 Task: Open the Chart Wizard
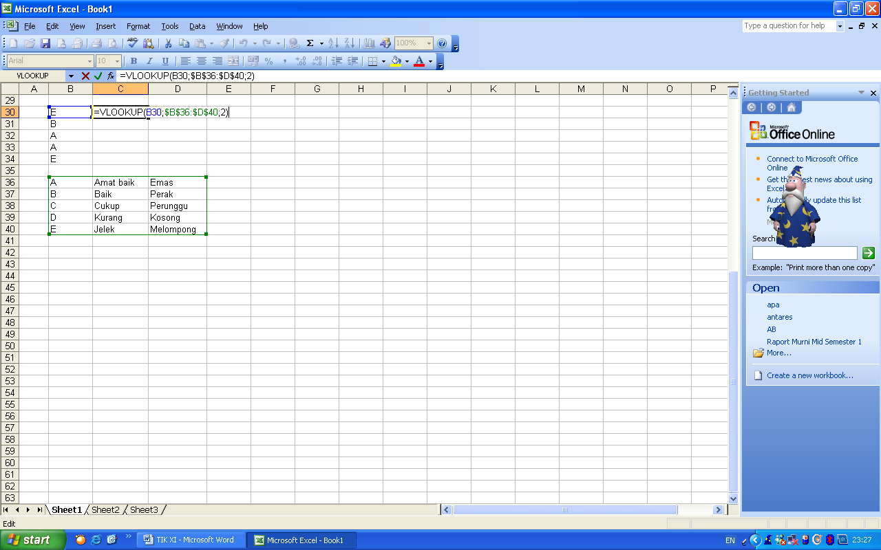[x=370, y=43]
